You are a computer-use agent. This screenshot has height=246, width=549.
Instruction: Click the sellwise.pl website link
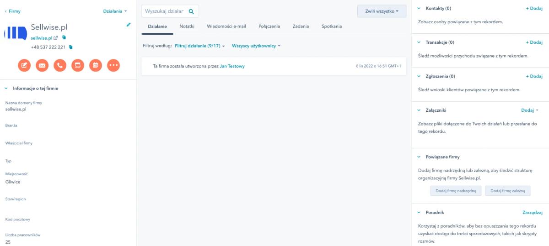pyautogui.click(x=41, y=38)
